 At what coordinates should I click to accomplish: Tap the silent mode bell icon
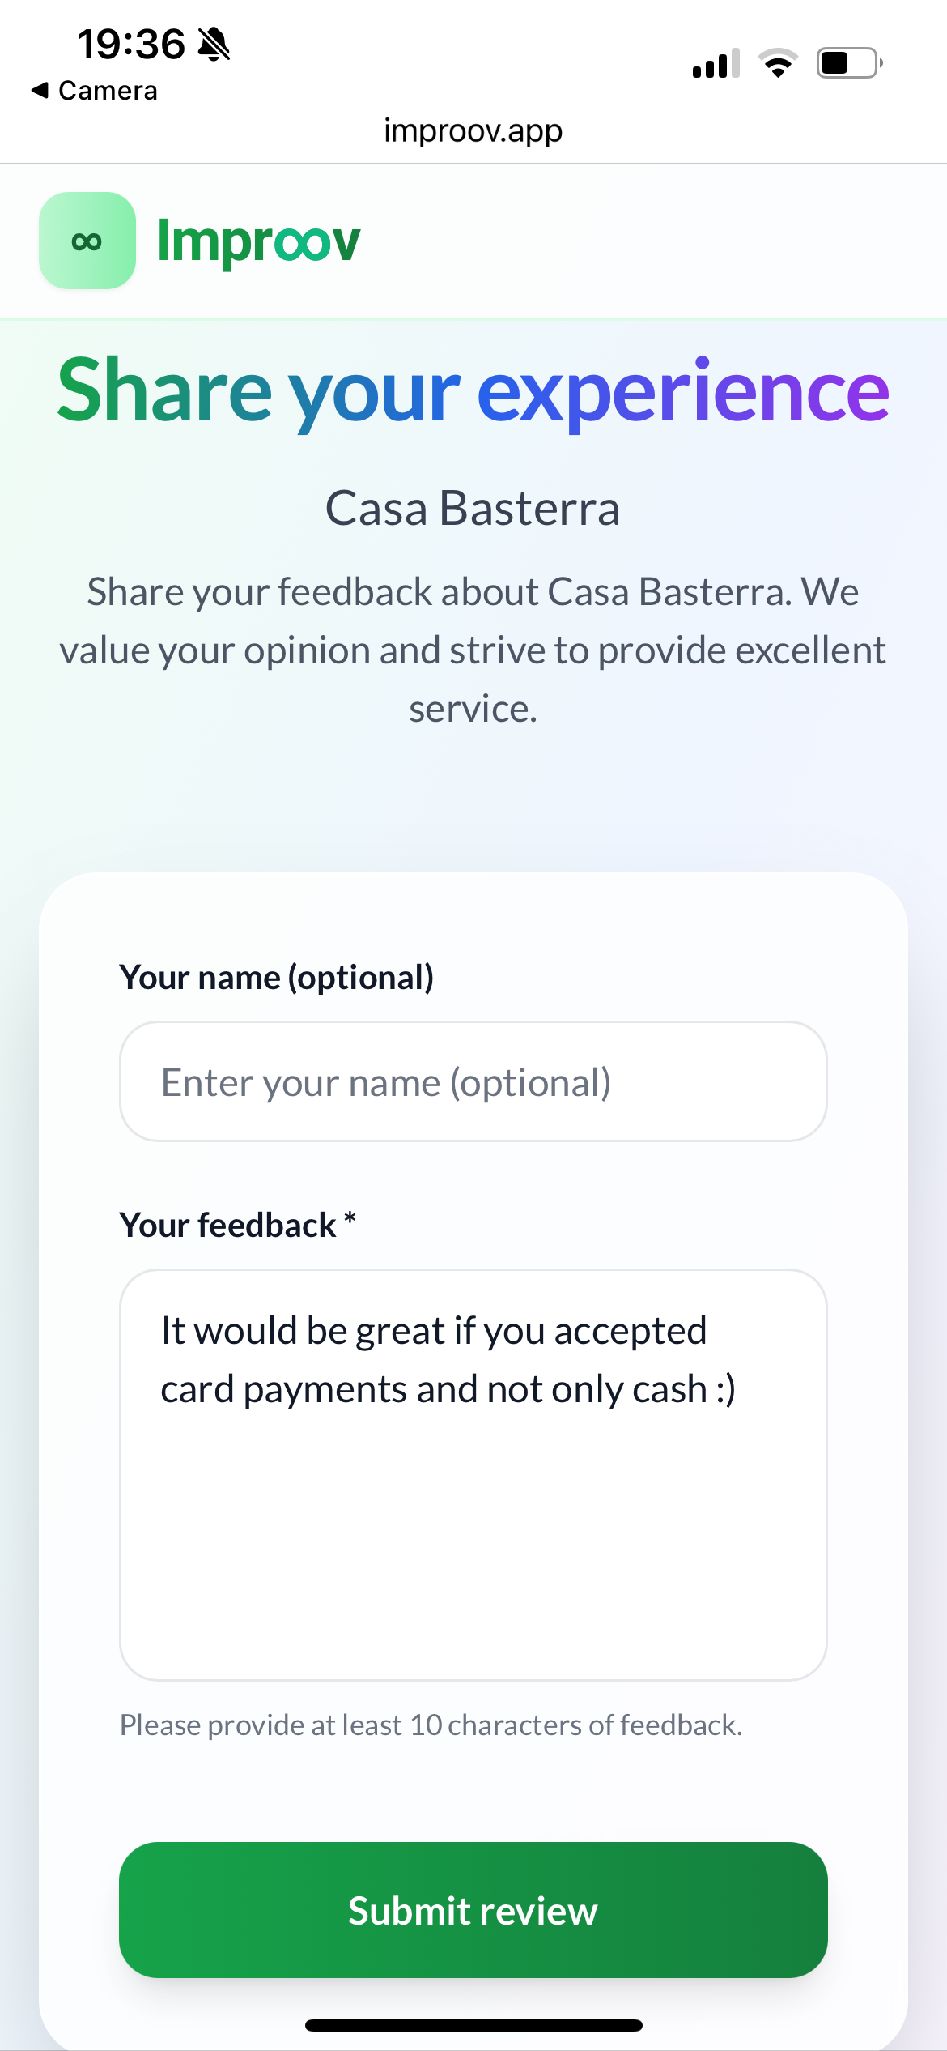click(214, 44)
